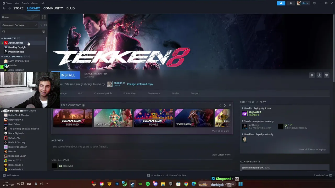Select 100% Orange Juice game
This screenshot has height=188, width=335.
coord(18,61)
